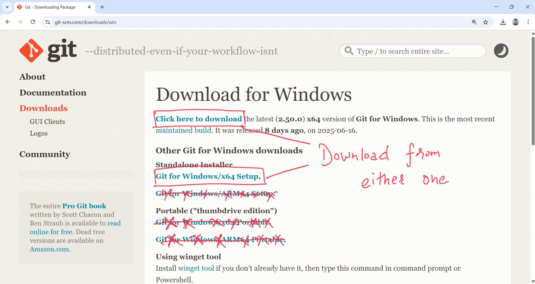Image resolution: width=535 pixels, height=284 pixels.
Task: Open GUI Clients sub-link
Action: 47,122
